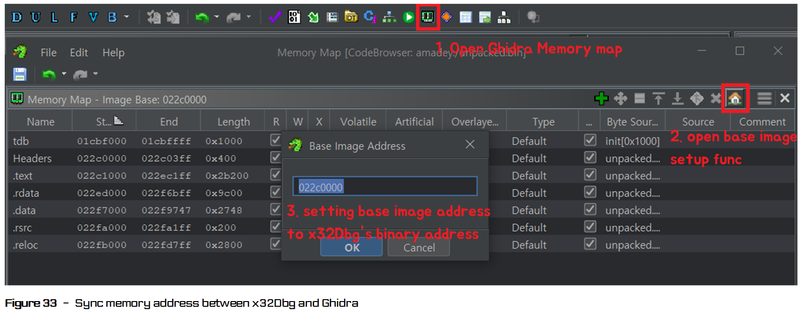
Task: Toggle the R checkbox for .reloc row
Action: coord(275,244)
